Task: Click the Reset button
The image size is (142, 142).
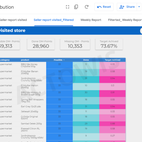Action: pos(104,7)
